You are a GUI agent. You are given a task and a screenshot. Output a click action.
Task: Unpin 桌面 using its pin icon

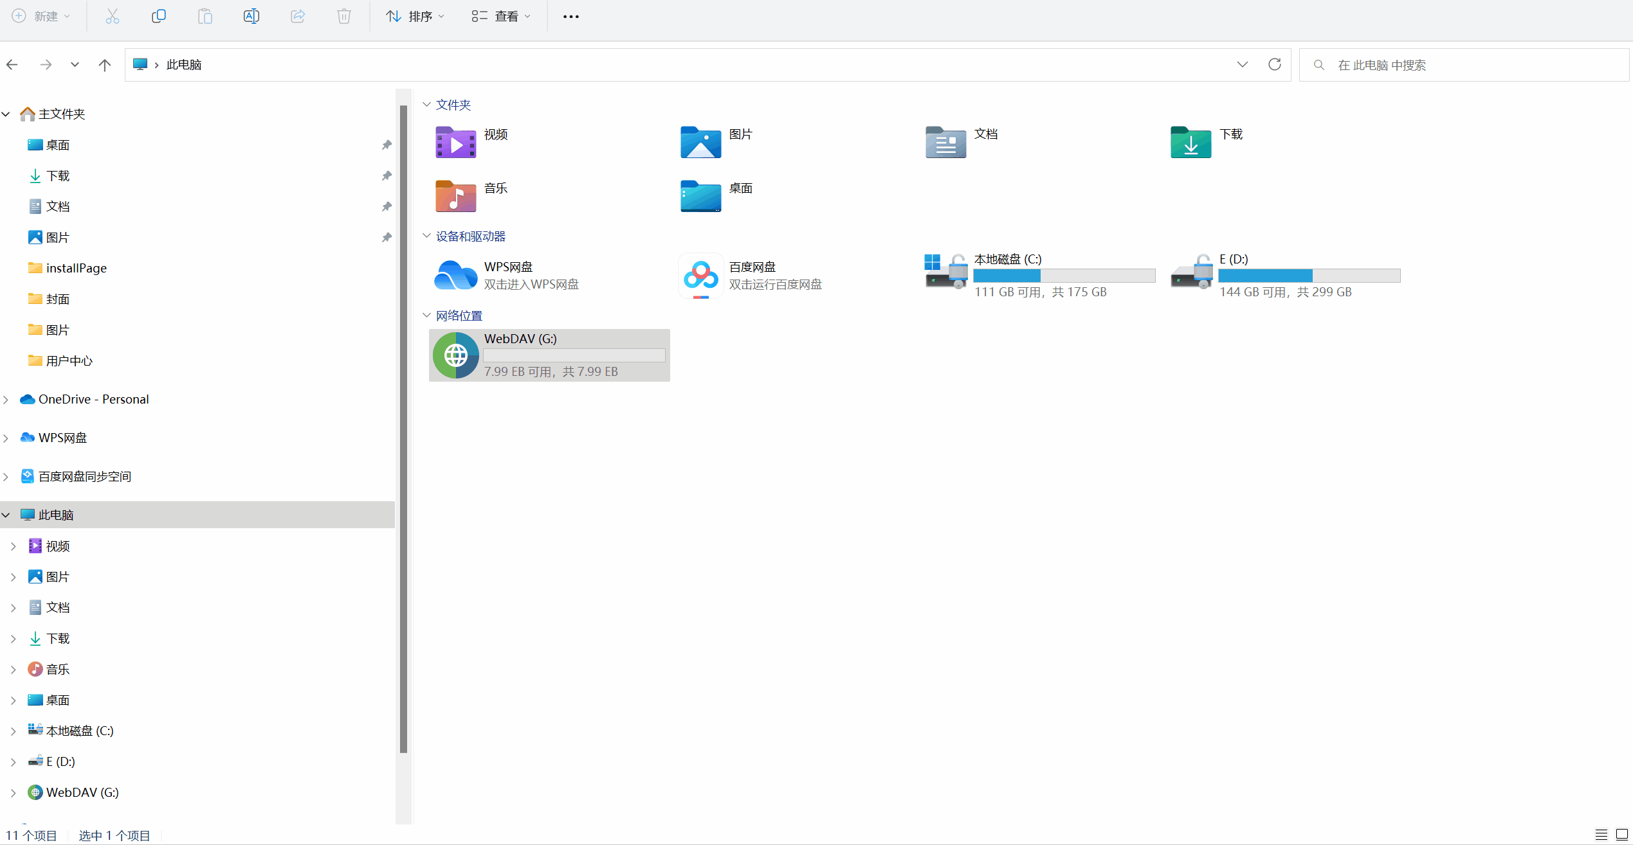coord(387,145)
